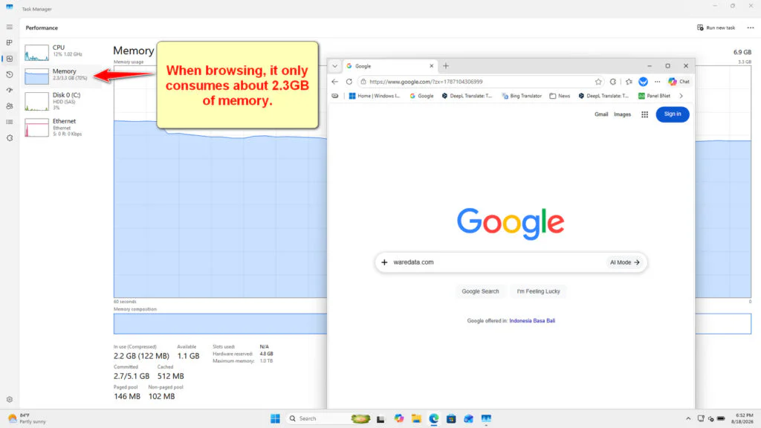Screen dimensions: 761x428
Task: Open Edge settings and more menu
Action: 658,82
